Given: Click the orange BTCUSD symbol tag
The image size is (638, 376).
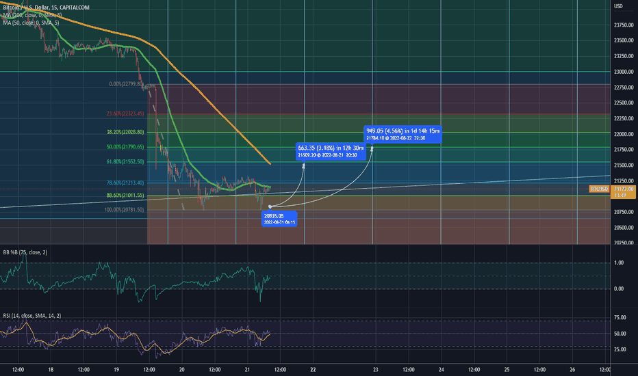Looking at the screenshot, I should 600,189.
